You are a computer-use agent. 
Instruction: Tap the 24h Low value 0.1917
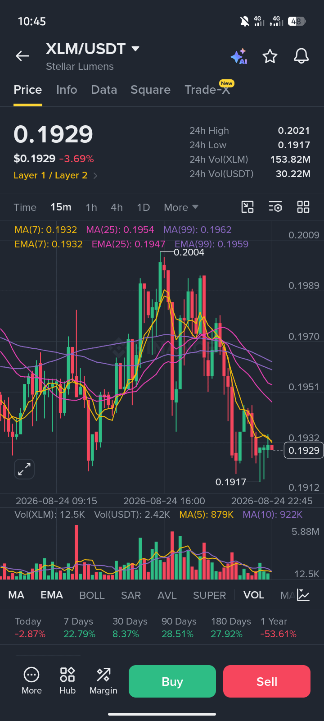pyautogui.click(x=294, y=145)
